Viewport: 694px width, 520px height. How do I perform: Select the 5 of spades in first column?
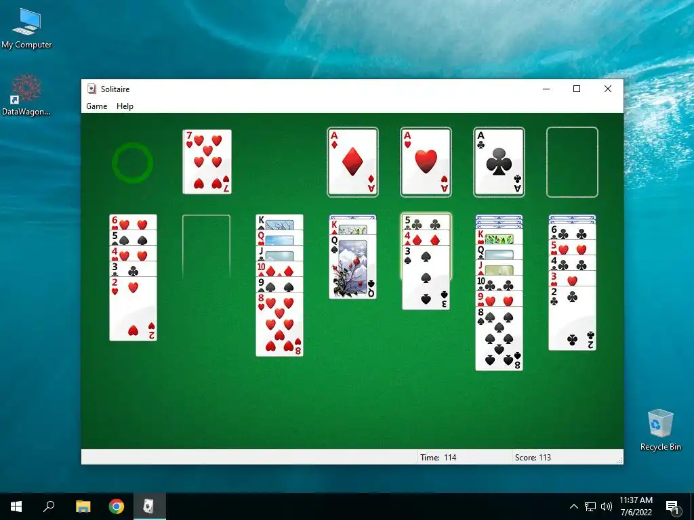134,238
